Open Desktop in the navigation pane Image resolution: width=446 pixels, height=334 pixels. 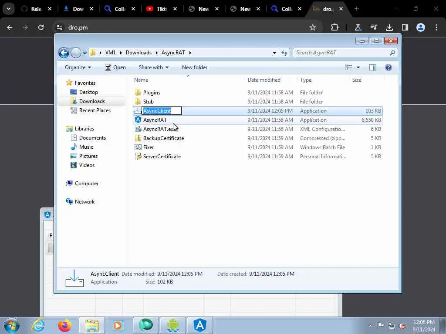pyautogui.click(x=88, y=92)
